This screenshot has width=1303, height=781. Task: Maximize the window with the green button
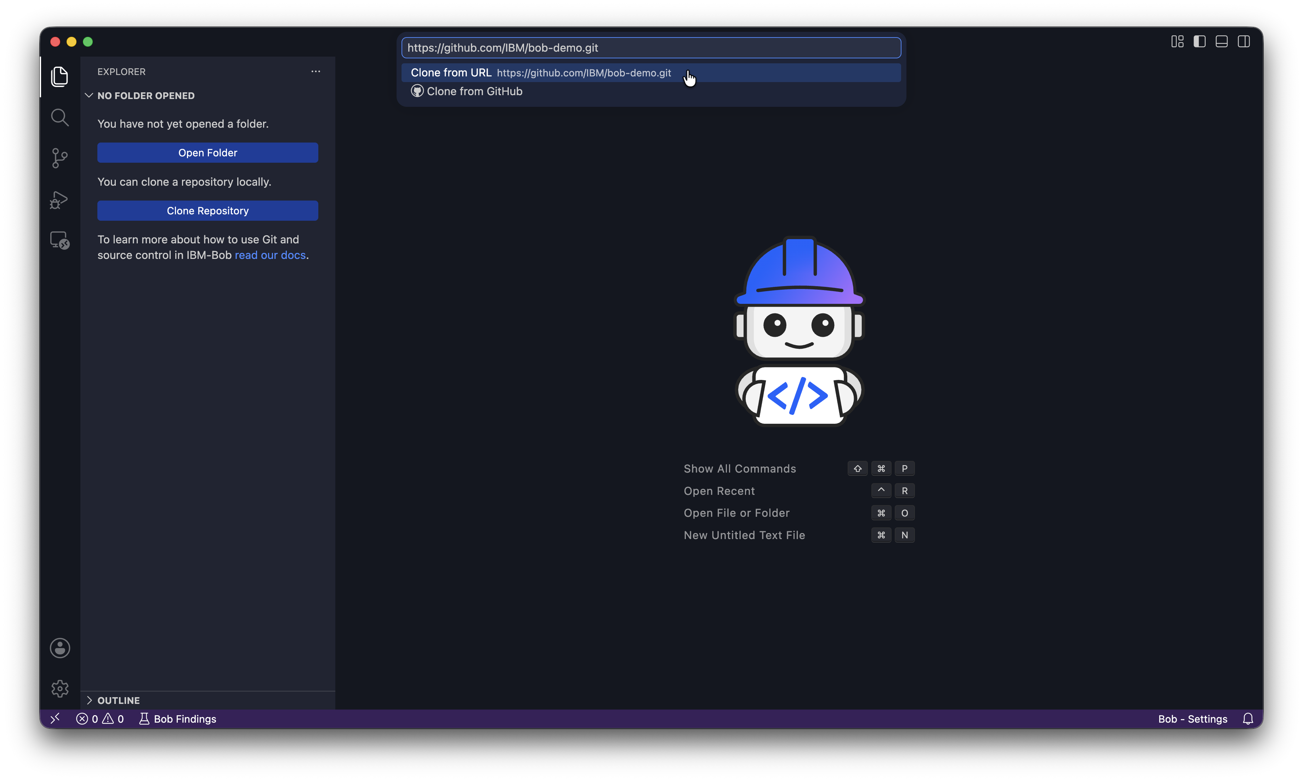[88, 42]
